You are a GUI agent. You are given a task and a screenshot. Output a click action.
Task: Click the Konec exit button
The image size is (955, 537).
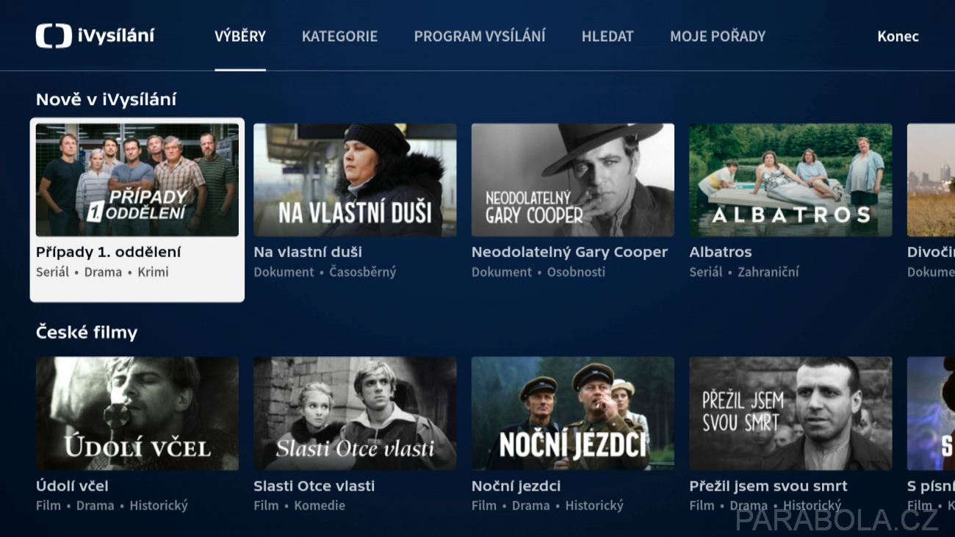point(898,36)
